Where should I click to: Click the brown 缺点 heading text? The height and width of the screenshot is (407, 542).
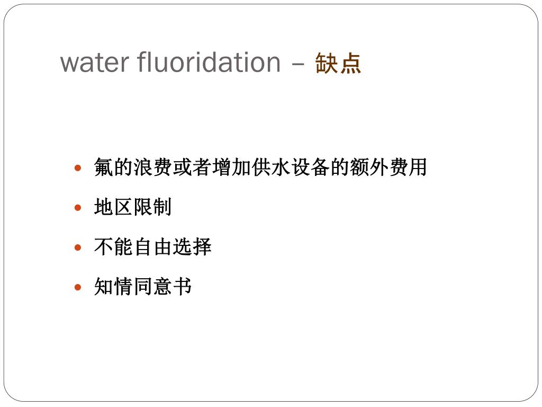[338, 64]
